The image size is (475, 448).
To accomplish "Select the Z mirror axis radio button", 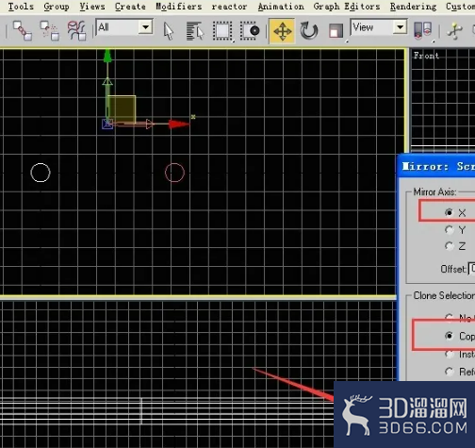I will click(x=449, y=246).
